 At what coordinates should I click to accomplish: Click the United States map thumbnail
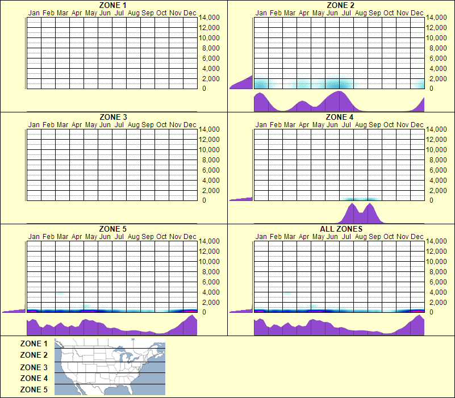click(x=109, y=366)
